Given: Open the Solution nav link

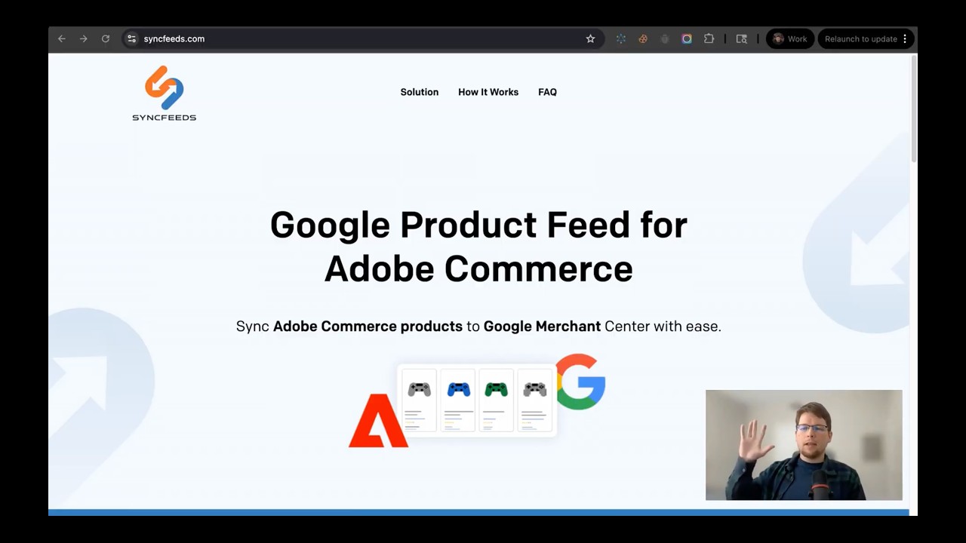Looking at the screenshot, I should 420,92.
